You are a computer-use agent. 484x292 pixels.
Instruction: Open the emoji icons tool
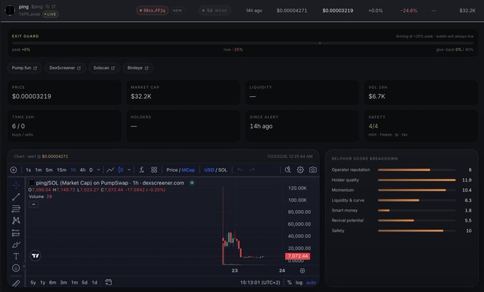click(x=16, y=268)
